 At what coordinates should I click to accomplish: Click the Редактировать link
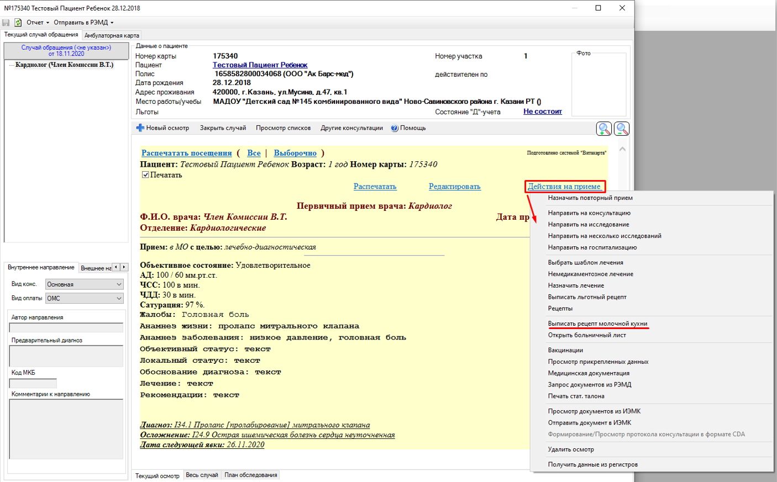[x=454, y=187]
